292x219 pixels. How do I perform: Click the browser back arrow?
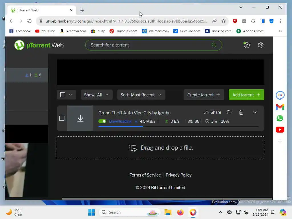click(11, 21)
